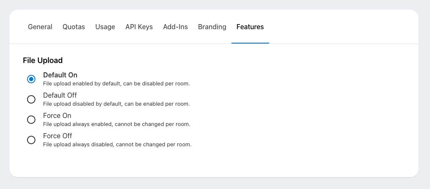Open the General tab
This screenshot has width=430, height=189.
pyautogui.click(x=40, y=27)
